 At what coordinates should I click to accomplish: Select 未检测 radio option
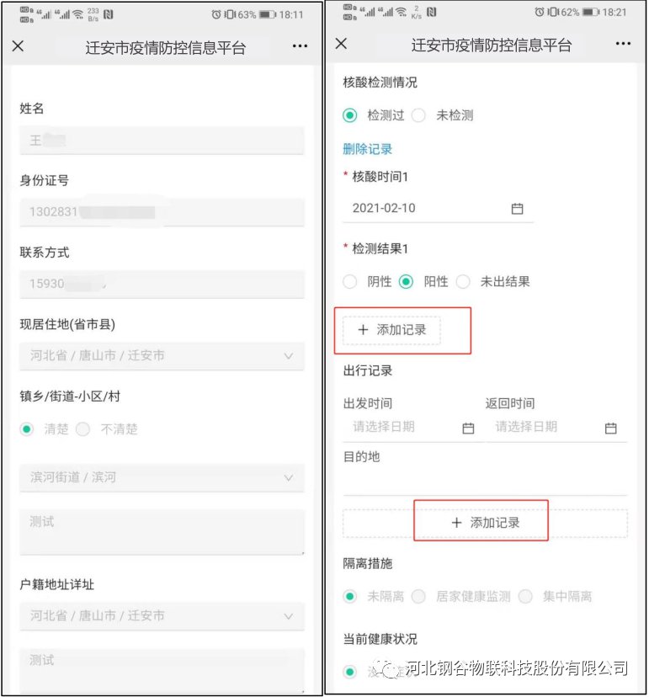point(419,115)
